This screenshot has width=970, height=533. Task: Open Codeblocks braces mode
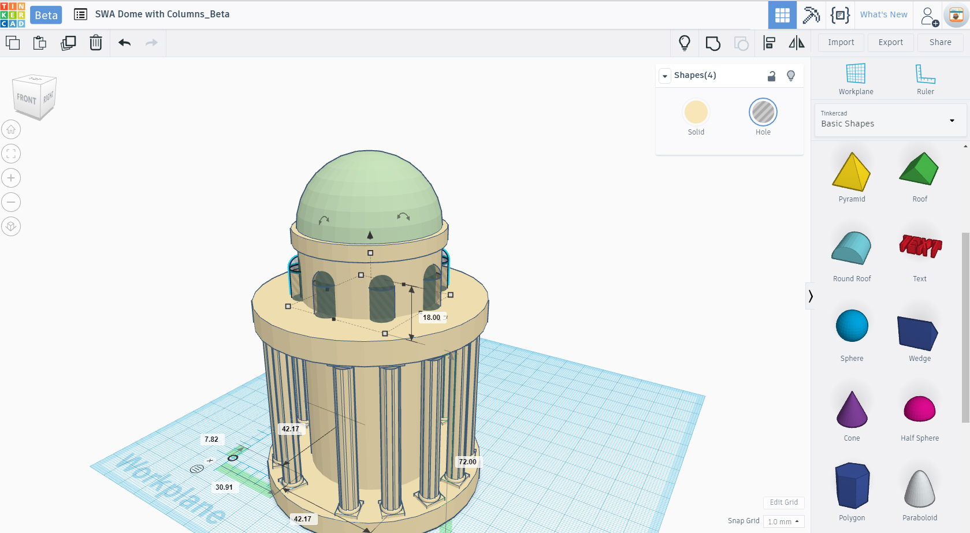click(840, 15)
